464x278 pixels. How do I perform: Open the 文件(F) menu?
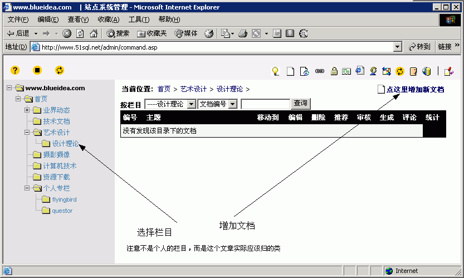click(18, 19)
